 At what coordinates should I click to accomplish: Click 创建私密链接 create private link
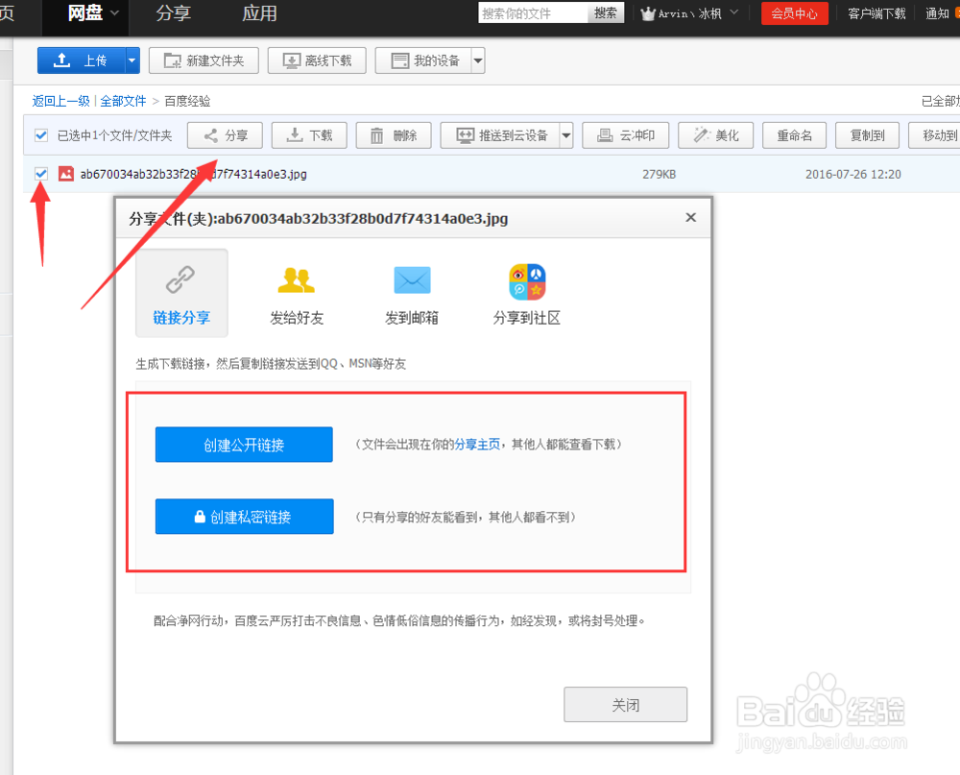tap(244, 517)
